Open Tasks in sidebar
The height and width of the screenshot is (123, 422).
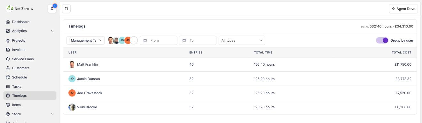click(30, 86)
